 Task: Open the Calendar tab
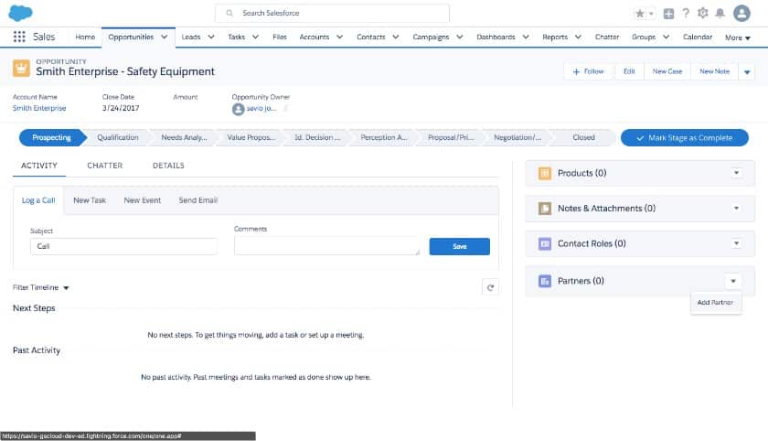[698, 37]
